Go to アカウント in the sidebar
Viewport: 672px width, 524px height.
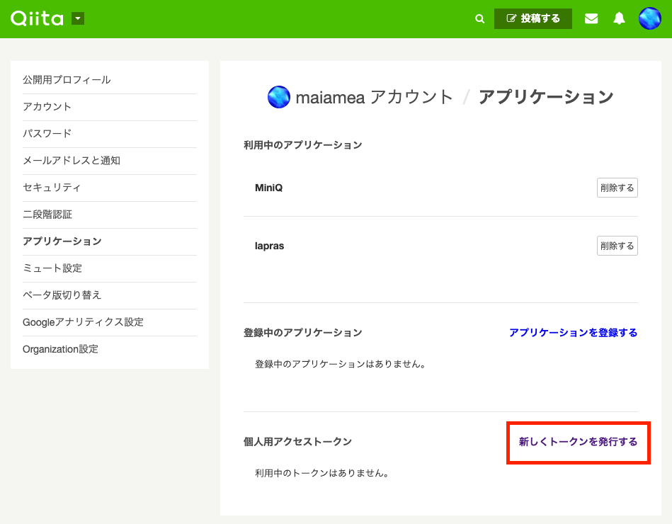(x=47, y=107)
